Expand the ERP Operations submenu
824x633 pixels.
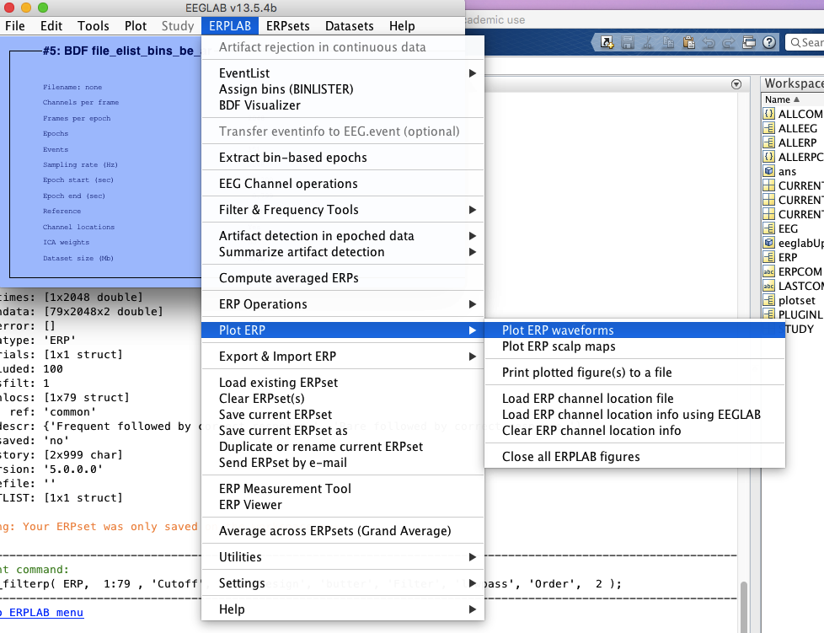[x=343, y=304]
